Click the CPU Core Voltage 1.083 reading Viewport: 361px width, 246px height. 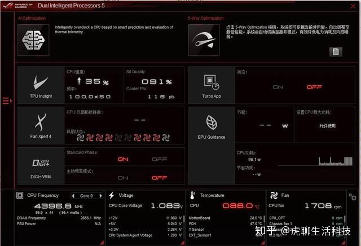pos(167,206)
